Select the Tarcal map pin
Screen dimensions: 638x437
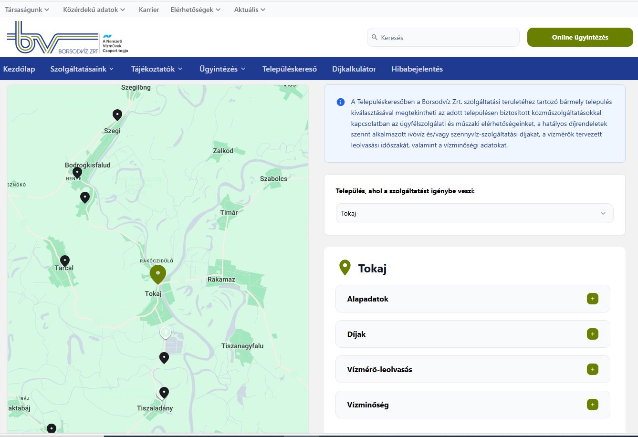coord(65,260)
